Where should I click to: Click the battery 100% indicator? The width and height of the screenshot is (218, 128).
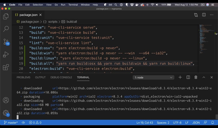tap(166, 5)
